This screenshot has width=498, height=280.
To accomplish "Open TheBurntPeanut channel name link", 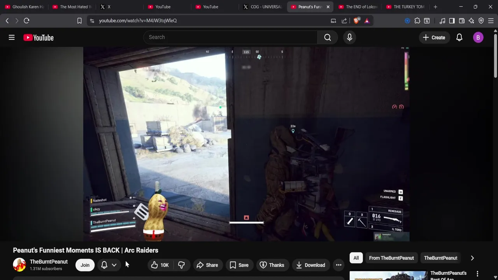I will tap(49, 262).
